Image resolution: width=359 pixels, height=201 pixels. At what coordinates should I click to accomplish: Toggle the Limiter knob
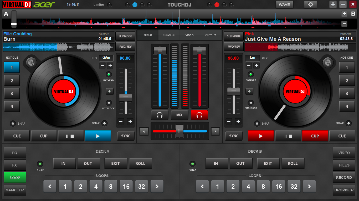109,5
